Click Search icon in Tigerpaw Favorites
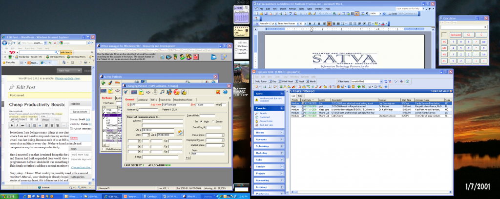500x199 pixels. 256,113
